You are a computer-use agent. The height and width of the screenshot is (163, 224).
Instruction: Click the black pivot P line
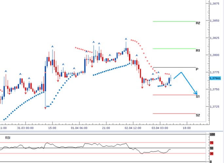click(174, 67)
